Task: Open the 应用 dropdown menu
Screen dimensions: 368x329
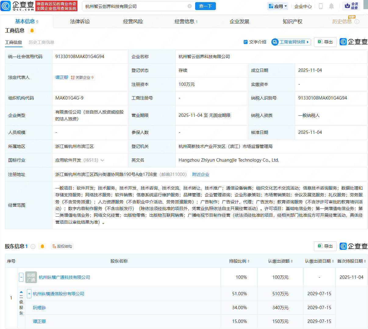Action: [277, 6]
